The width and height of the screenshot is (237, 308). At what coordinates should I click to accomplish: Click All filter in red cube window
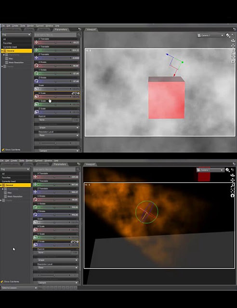point(4,39)
